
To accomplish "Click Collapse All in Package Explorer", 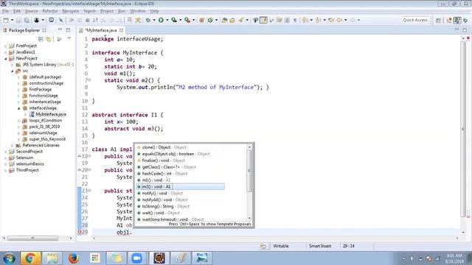I will pyautogui.click(x=41, y=39).
